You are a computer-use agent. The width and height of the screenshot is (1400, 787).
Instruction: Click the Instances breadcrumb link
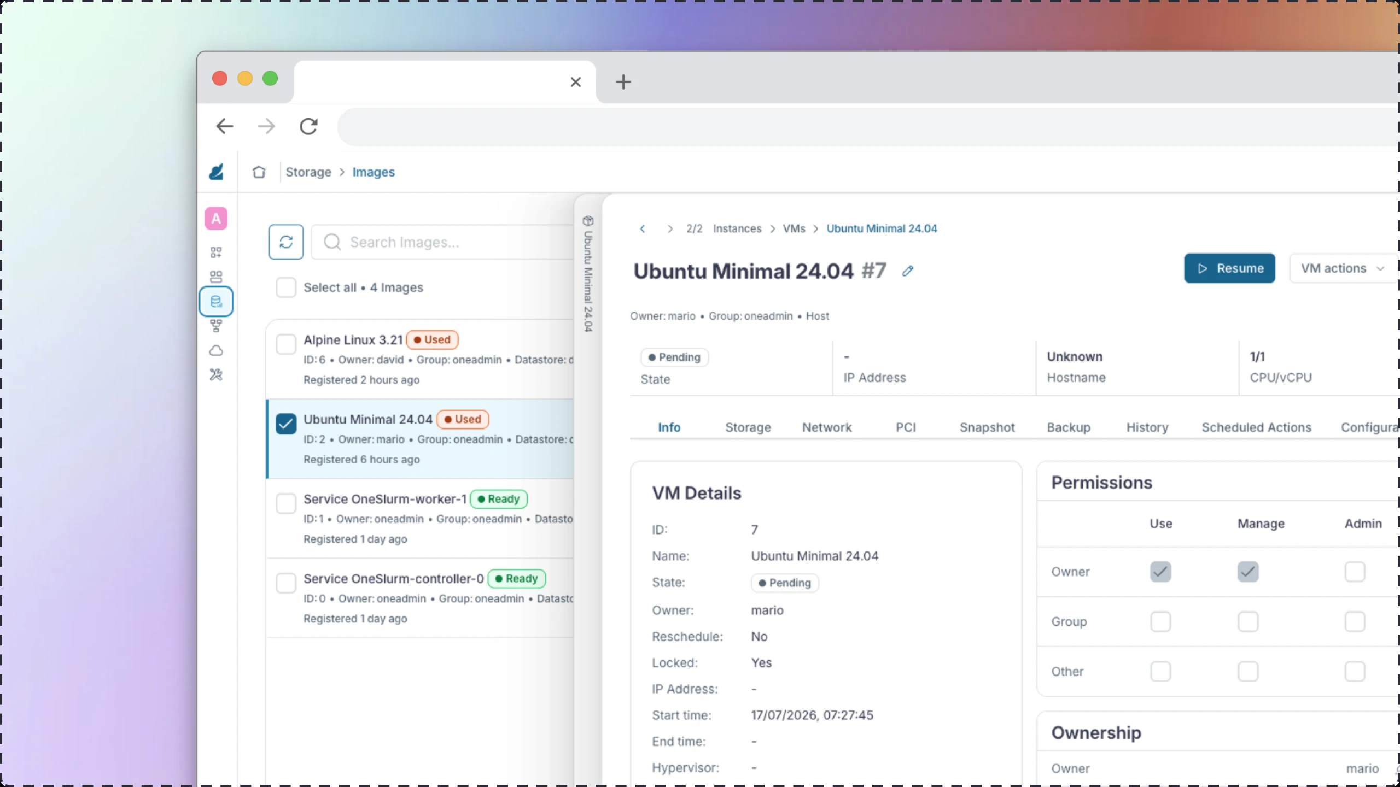pyautogui.click(x=737, y=228)
